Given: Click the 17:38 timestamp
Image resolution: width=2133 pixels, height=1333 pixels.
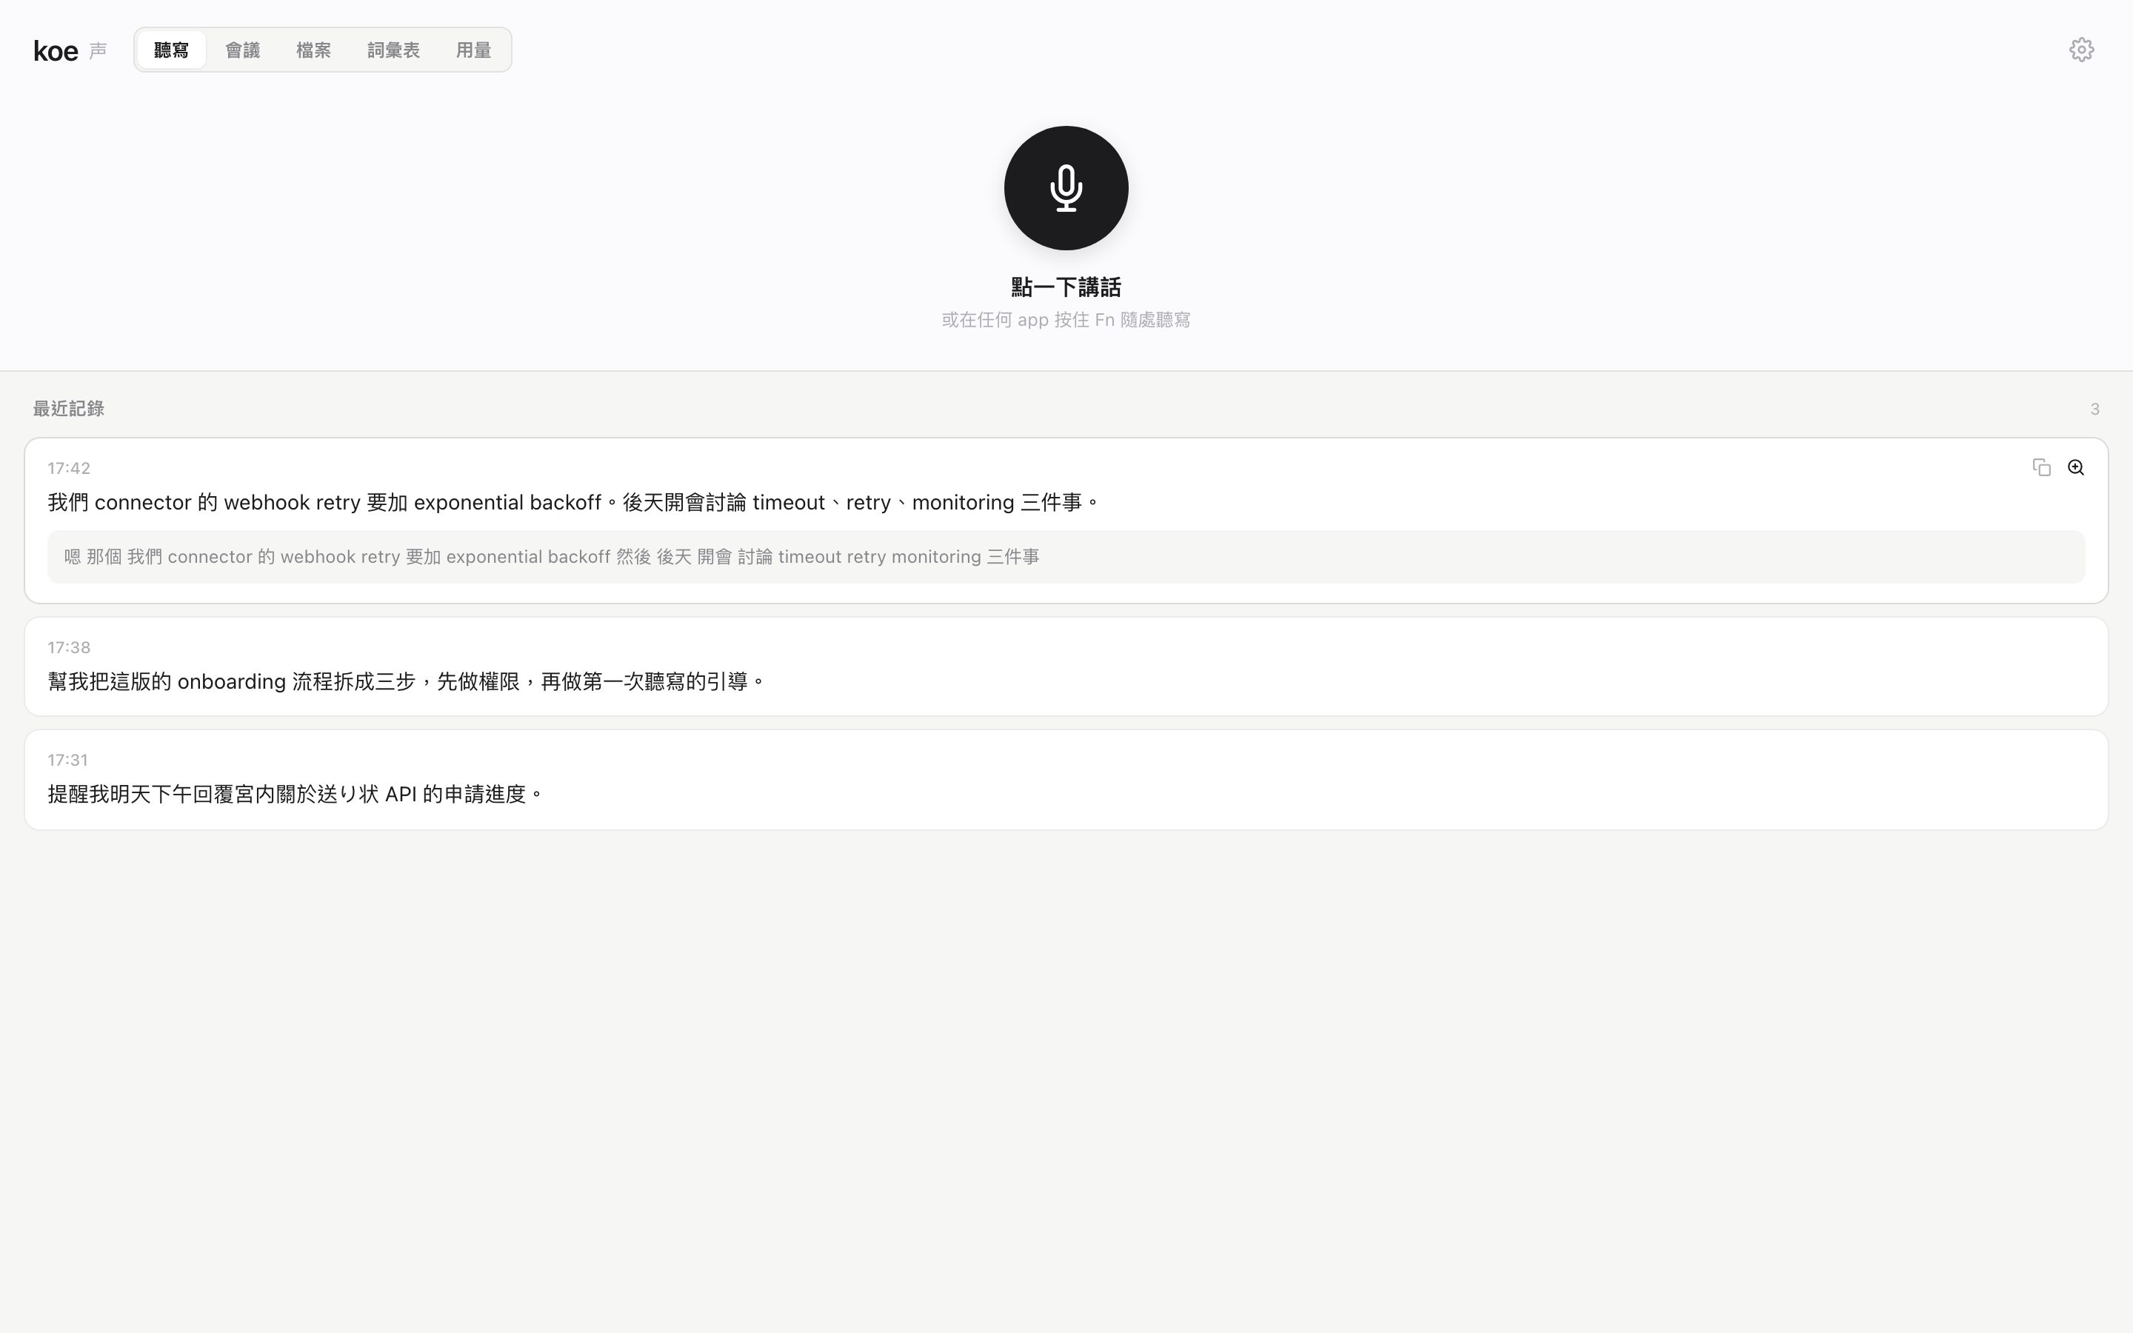Looking at the screenshot, I should [x=69, y=648].
